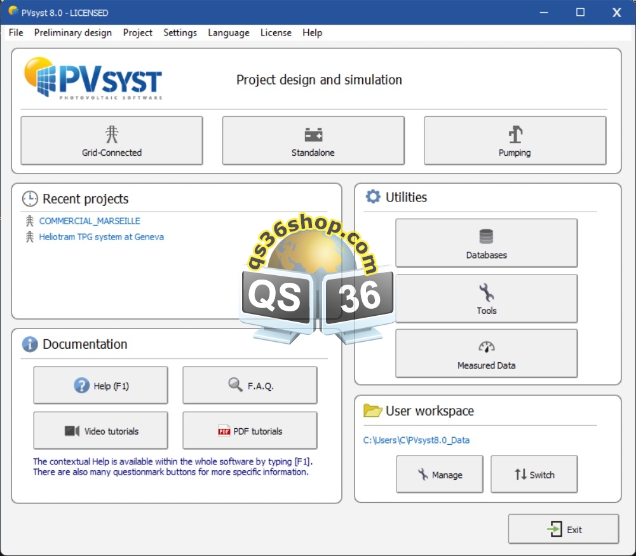
Task: Click Manage in User workspace
Action: pyautogui.click(x=440, y=474)
